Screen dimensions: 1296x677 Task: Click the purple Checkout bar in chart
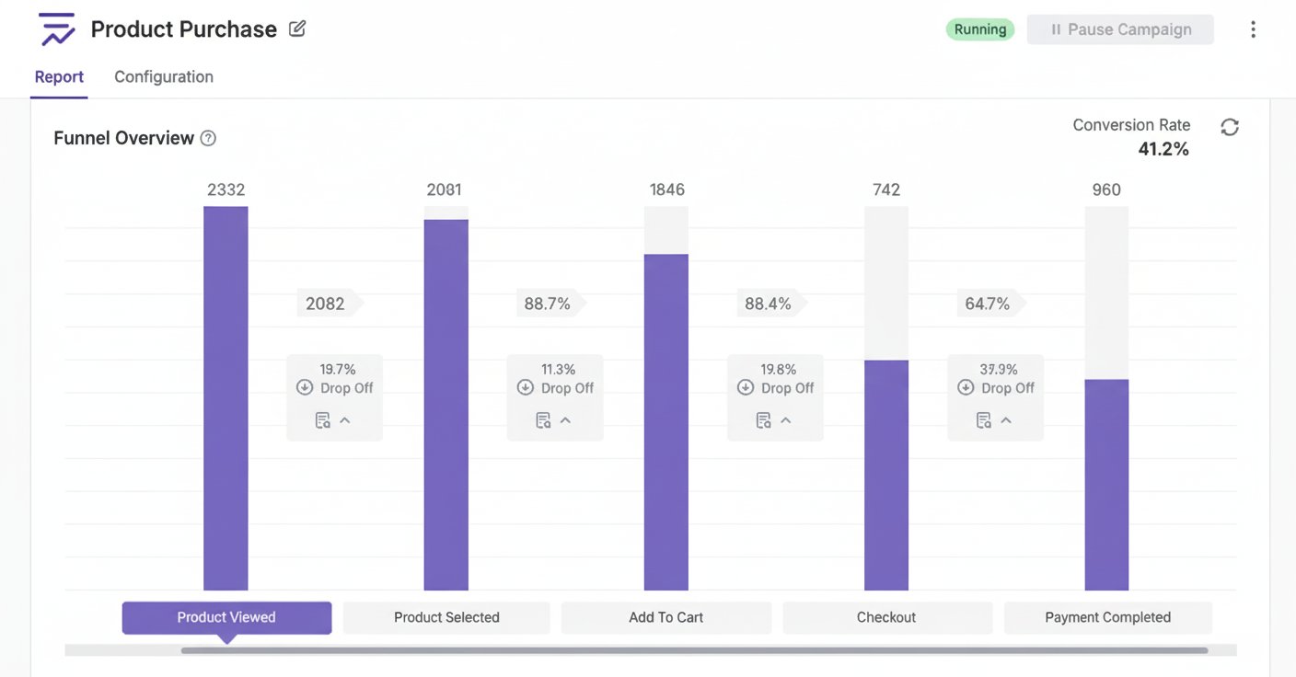pos(885,474)
